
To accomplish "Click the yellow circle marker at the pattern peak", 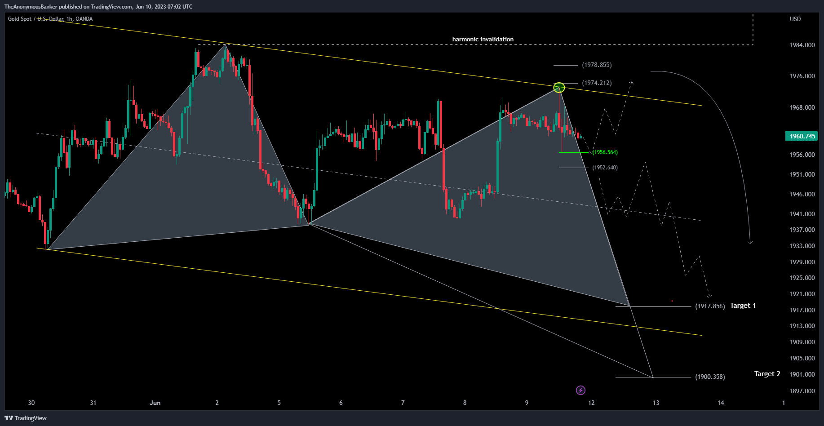I will pyautogui.click(x=559, y=88).
